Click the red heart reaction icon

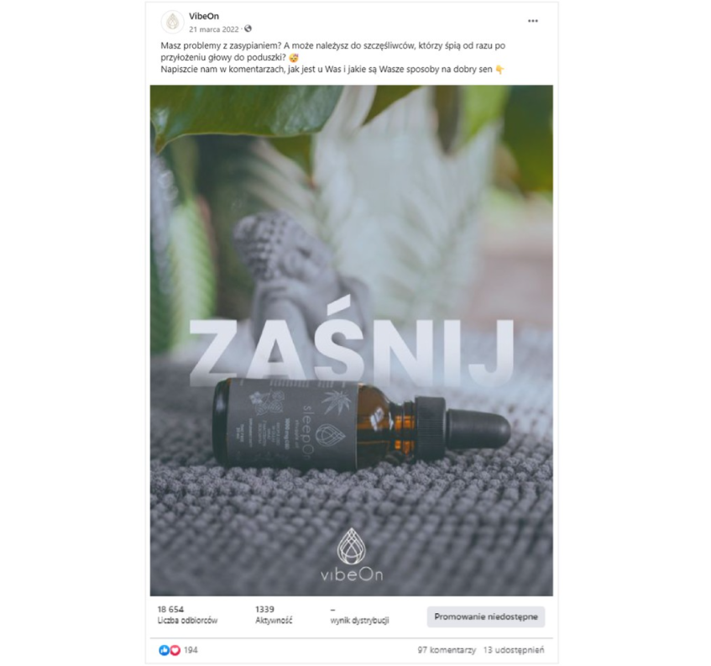pos(175,650)
